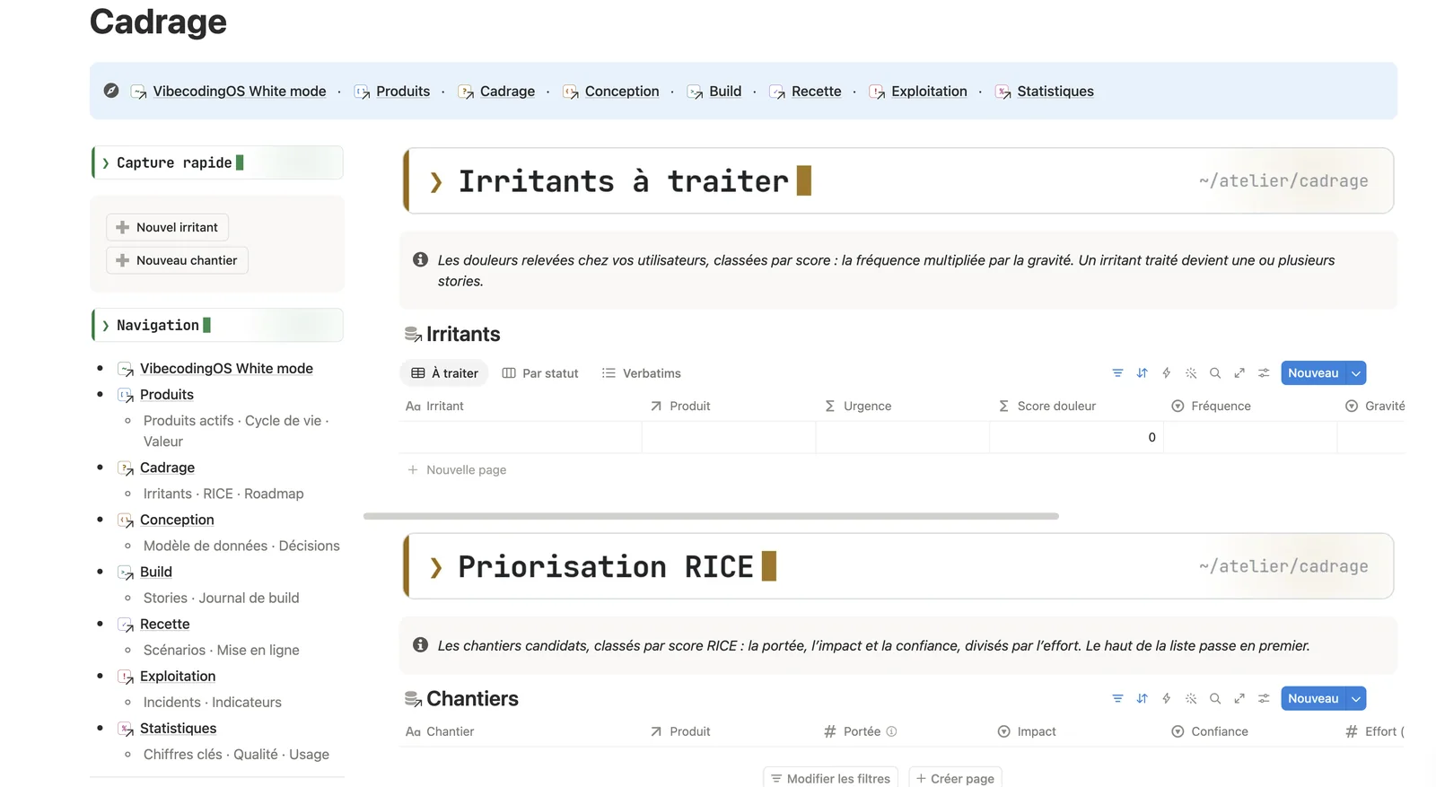The height and width of the screenshot is (787, 1436).
Task: Click the Créer page button
Action: (x=955, y=778)
